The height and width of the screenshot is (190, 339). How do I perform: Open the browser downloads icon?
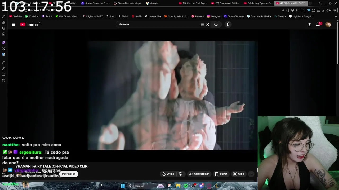tap(323, 10)
